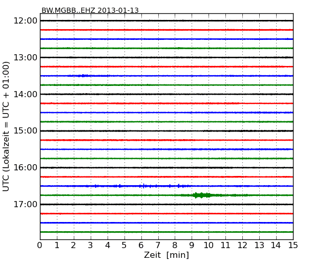
Task: Select the 13:00 time label
Action: 26,57
